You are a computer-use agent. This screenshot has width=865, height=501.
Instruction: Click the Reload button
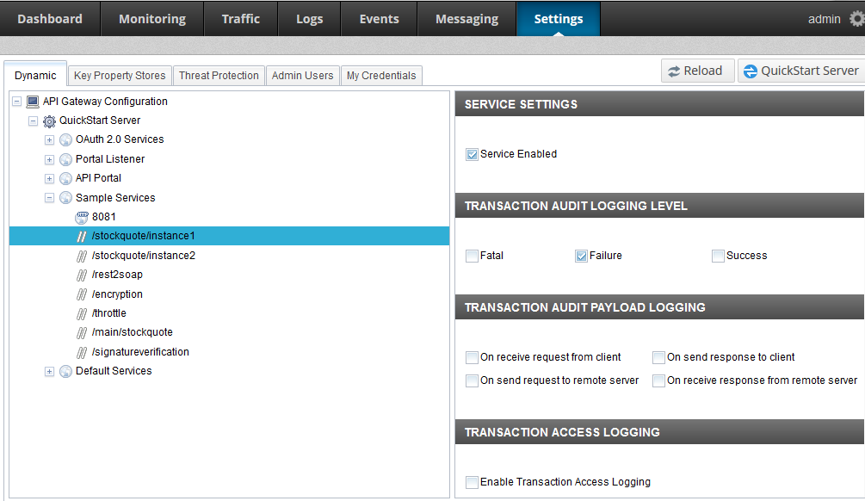(x=696, y=70)
